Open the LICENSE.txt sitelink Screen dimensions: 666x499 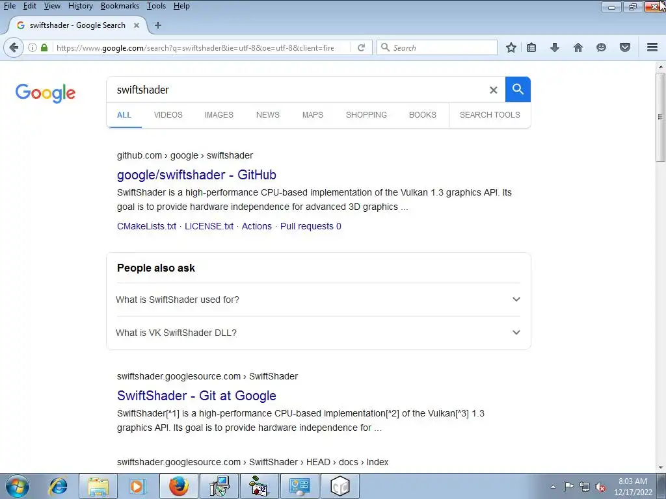coord(209,226)
